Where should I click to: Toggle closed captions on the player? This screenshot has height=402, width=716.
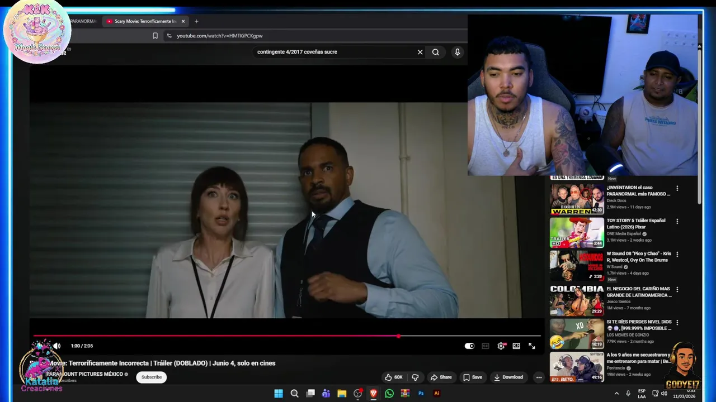[x=486, y=346]
